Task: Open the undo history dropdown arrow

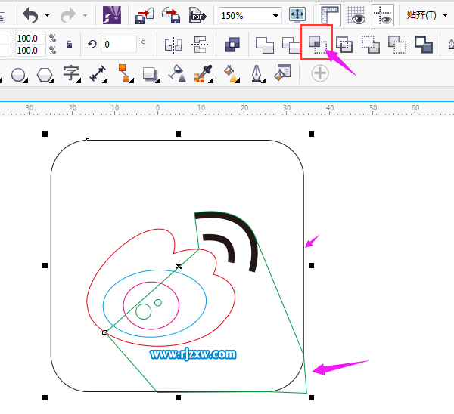Action: point(47,15)
